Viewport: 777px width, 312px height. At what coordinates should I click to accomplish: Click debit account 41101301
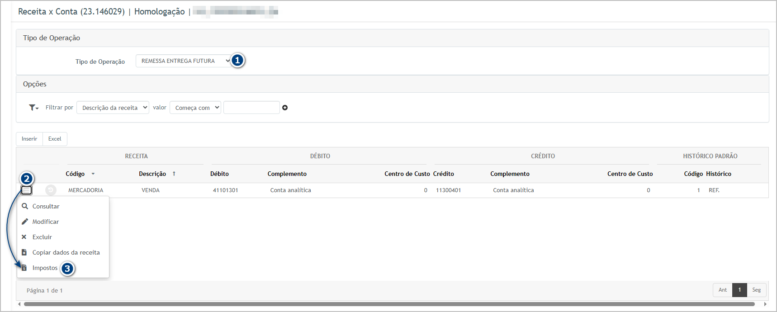(x=225, y=190)
